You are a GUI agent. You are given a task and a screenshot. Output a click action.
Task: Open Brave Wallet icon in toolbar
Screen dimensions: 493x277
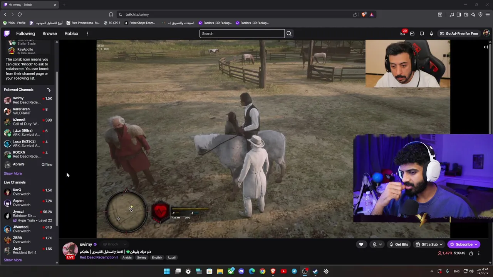[466, 15]
